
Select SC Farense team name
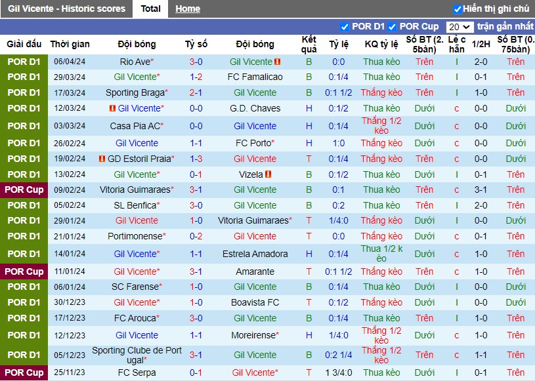(x=135, y=287)
